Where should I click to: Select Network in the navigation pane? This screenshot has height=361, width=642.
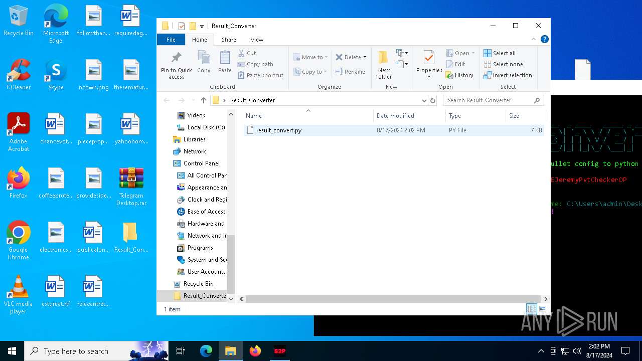[189, 151]
